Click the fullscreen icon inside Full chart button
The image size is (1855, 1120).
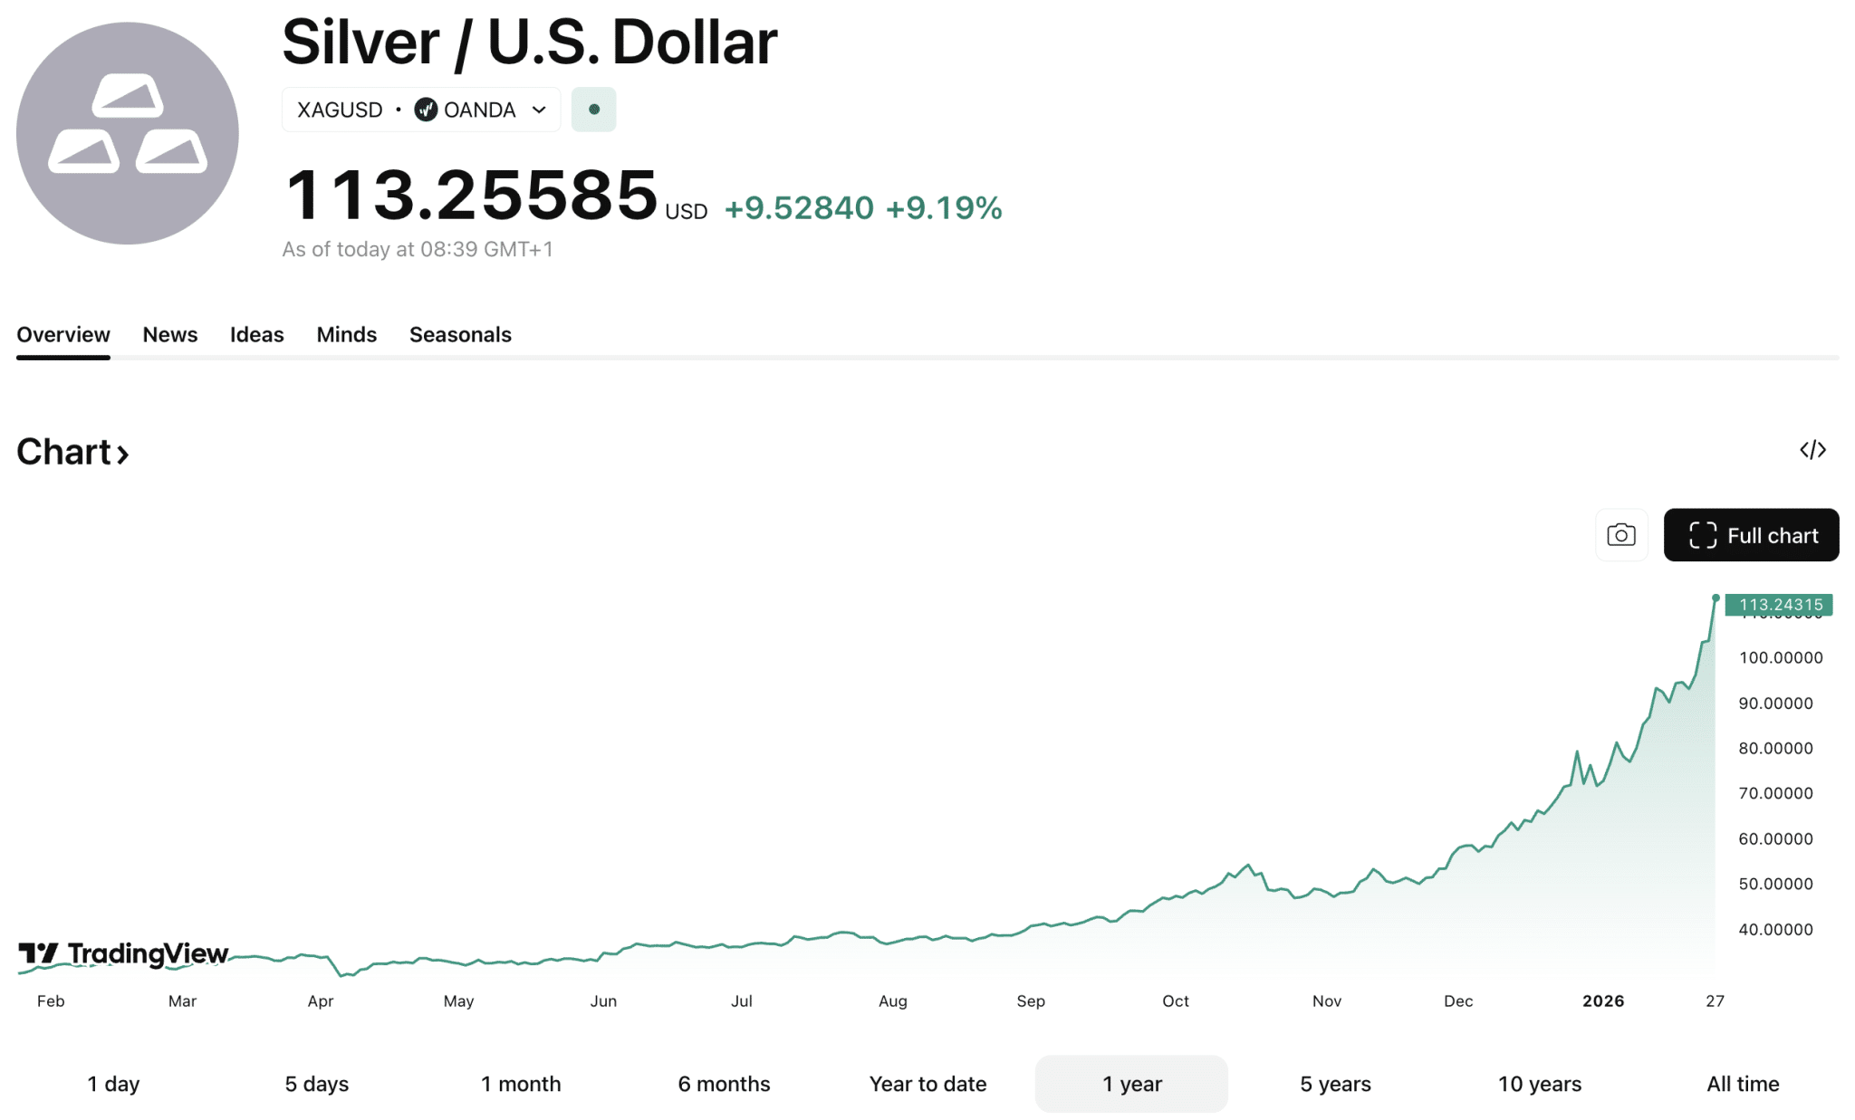tap(1702, 535)
